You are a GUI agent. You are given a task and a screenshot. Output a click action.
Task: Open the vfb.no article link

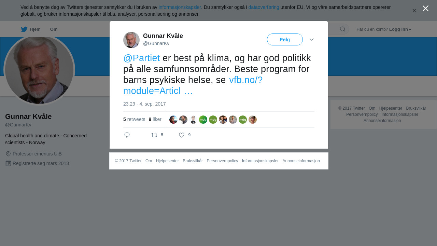[193, 85]
